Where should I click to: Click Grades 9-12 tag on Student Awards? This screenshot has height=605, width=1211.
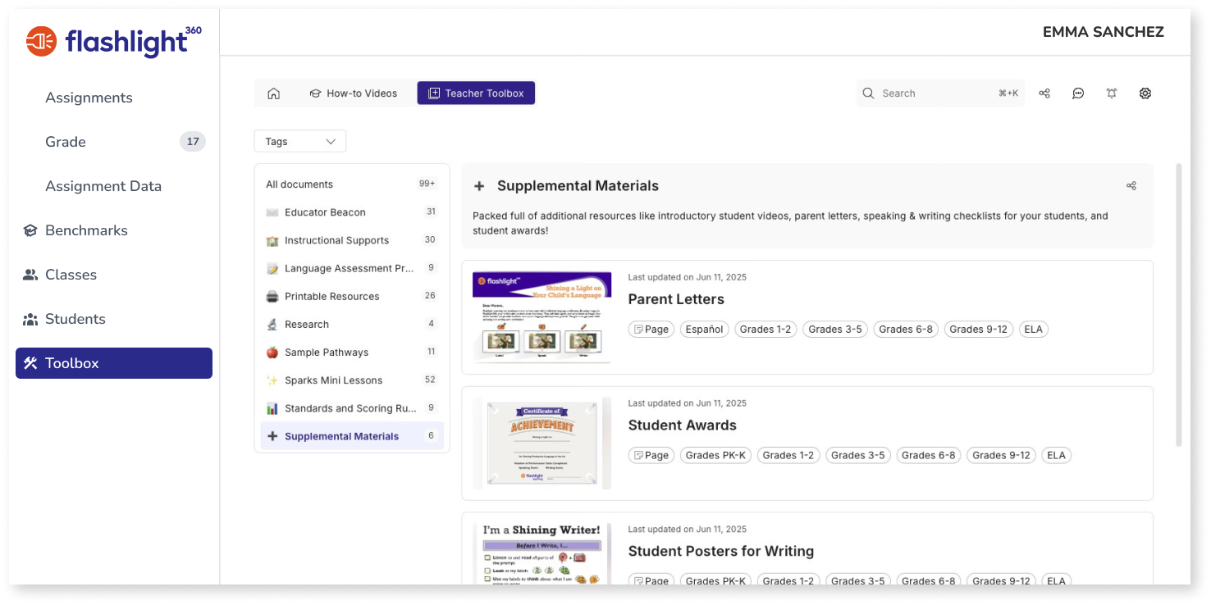tap(1001, 456)
